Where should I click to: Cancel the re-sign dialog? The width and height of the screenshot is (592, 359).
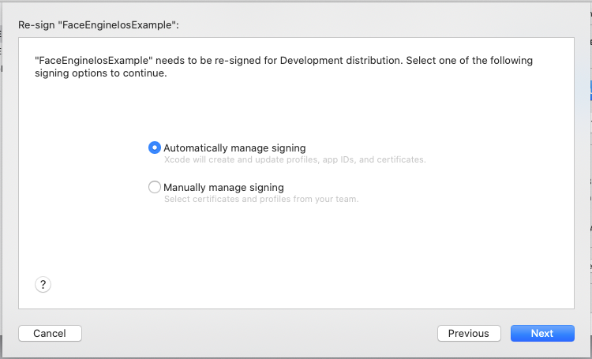[50, 333]
